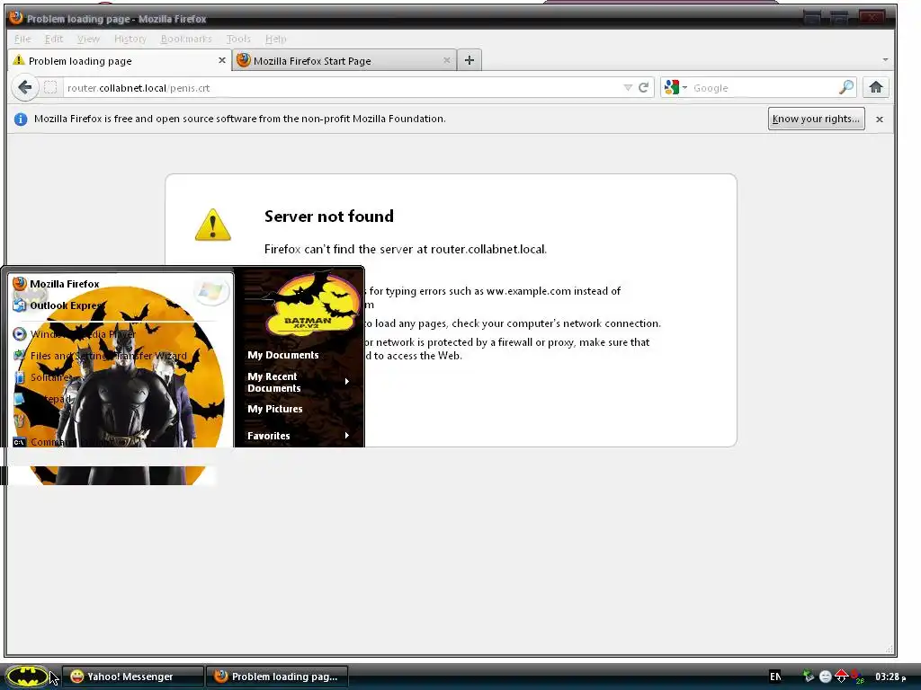Reload the page with the refresh icon
The image size is (921, 690).
pos(644,88)
